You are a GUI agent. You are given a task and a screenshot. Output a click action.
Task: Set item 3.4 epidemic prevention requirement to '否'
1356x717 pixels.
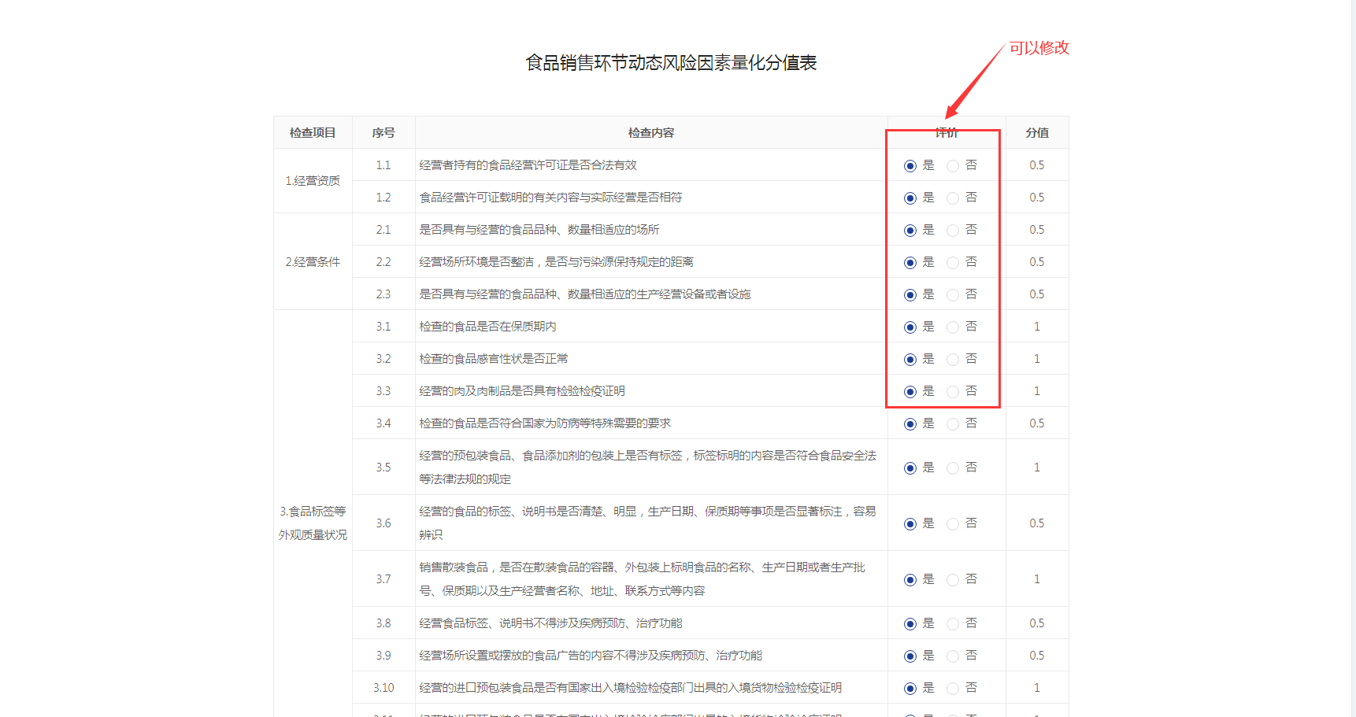click(953, 424)
